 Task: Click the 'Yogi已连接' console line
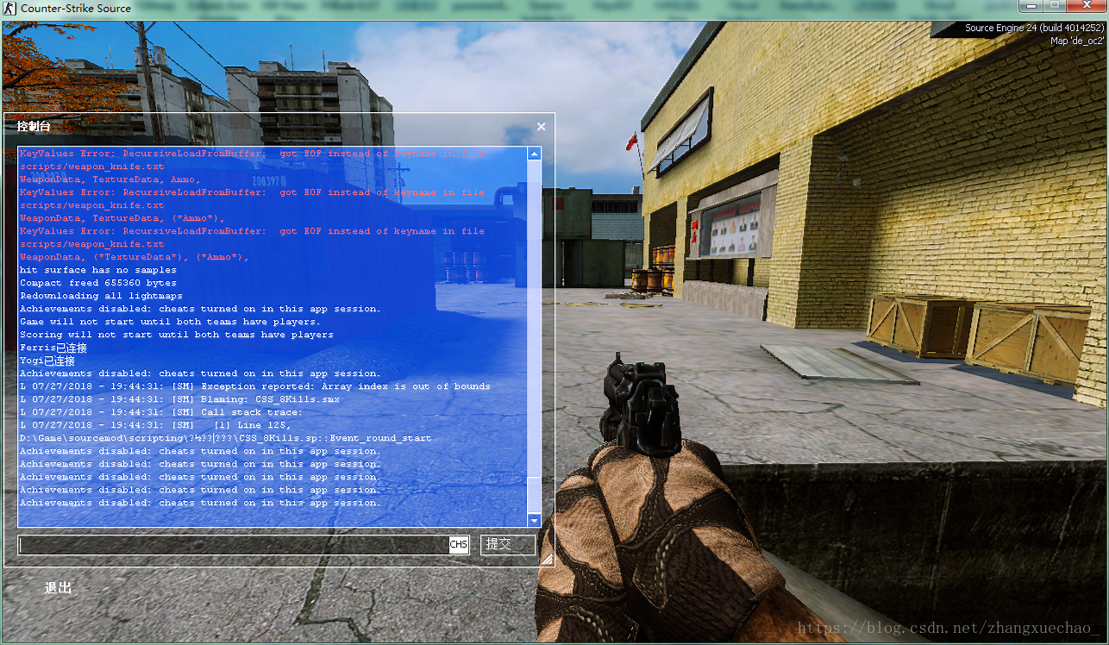(47, 360)
